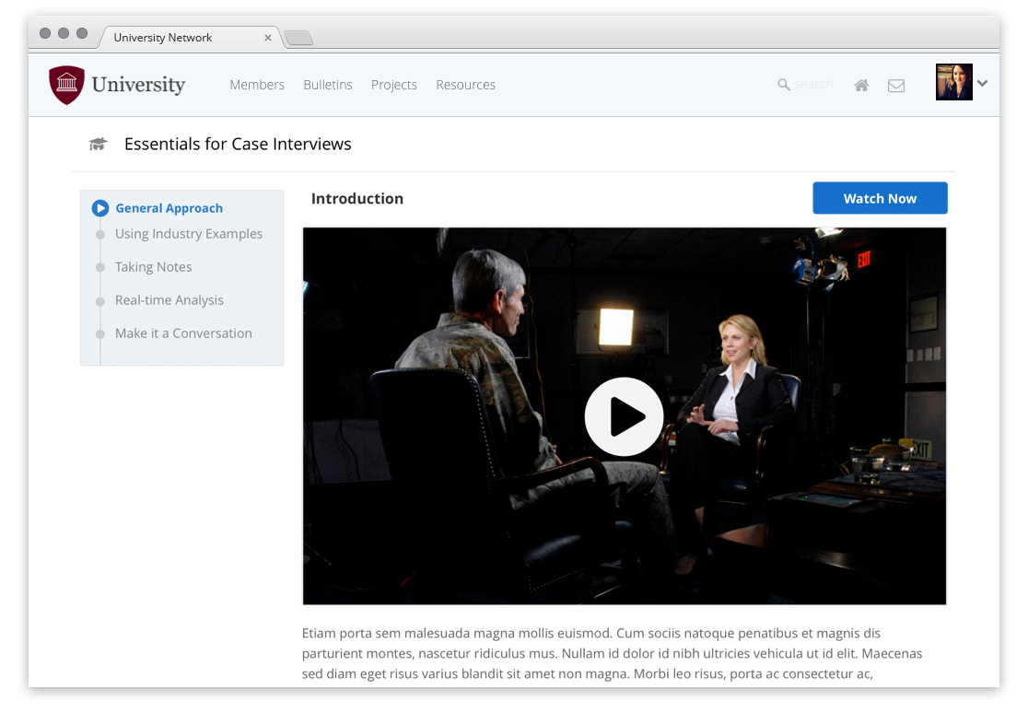Click the Watch Now button
The width and height of the screenshot is (1028, 724).
coord(880,198)
